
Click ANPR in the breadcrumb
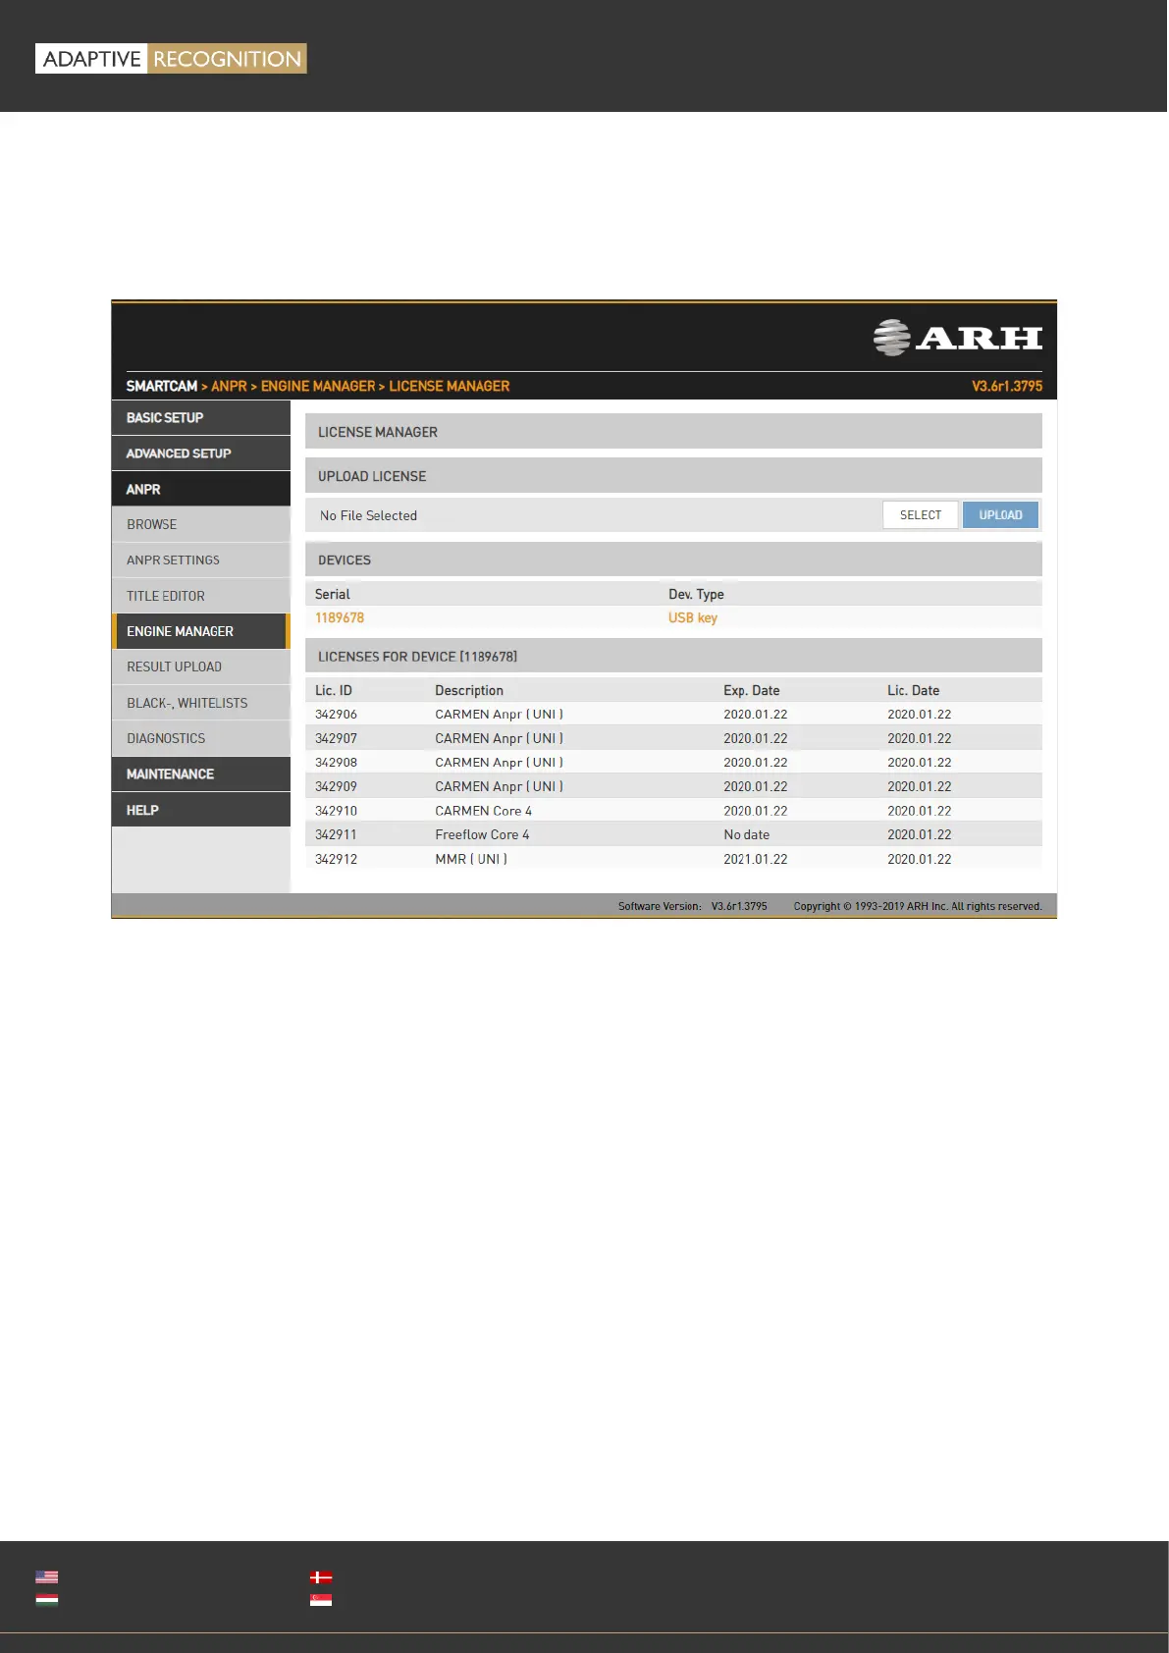229,386
